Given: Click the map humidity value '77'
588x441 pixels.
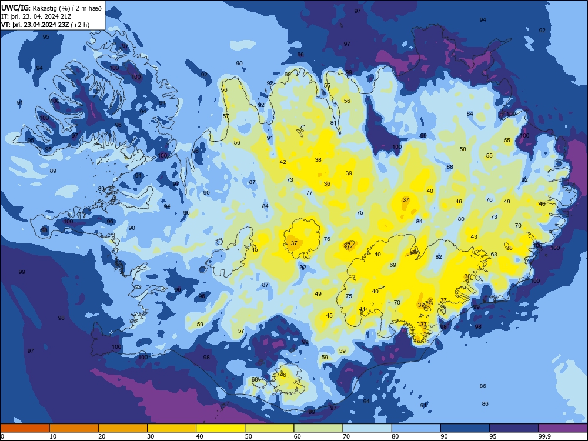Looking at the screenshot, I should point(309,193).
